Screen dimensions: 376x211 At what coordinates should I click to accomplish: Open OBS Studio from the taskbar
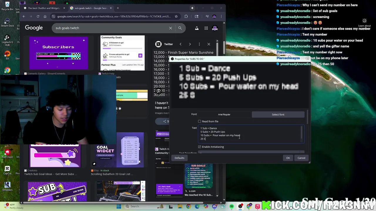click(x=241, y=206)
